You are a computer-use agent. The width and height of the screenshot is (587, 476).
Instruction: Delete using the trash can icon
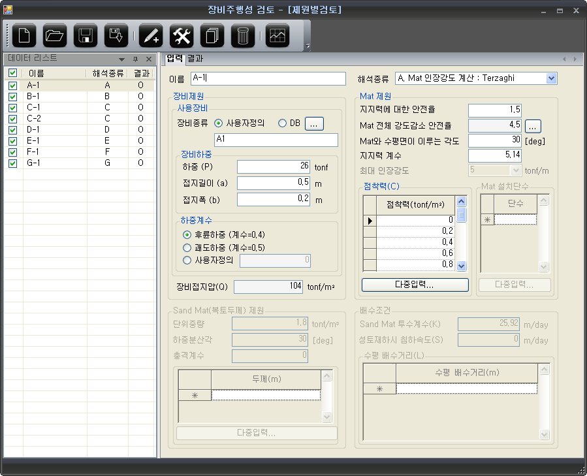[x=243, y=35]
